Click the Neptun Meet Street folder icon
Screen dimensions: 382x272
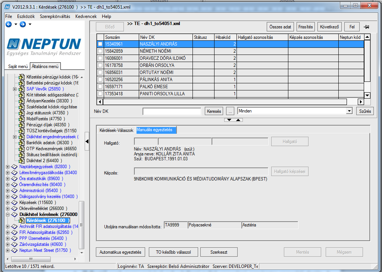(x=15, y=251)
